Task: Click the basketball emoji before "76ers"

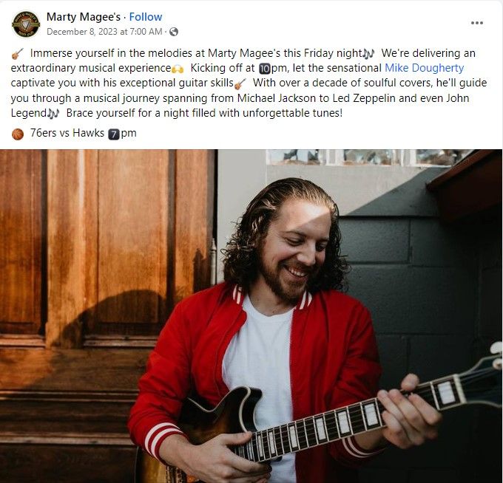Action: (x=18, y=134)
